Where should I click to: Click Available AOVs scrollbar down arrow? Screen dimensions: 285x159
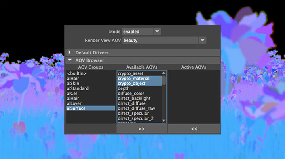(164, 121)
